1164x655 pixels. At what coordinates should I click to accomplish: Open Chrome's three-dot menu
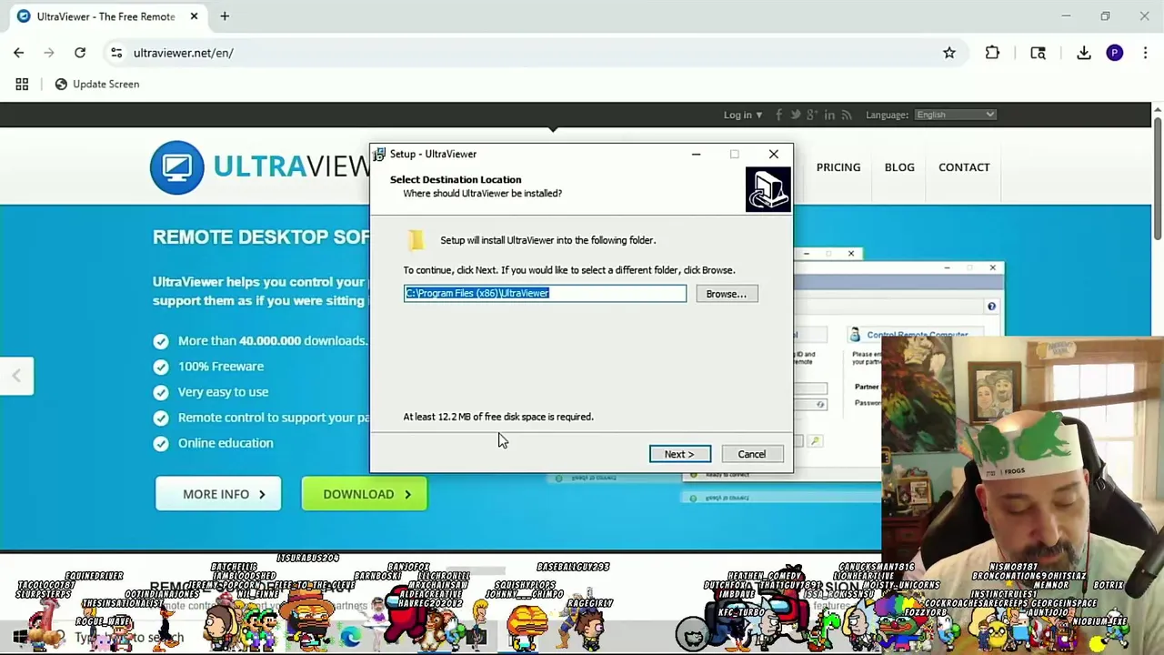pyautogui.click(x=1145, y=53)
